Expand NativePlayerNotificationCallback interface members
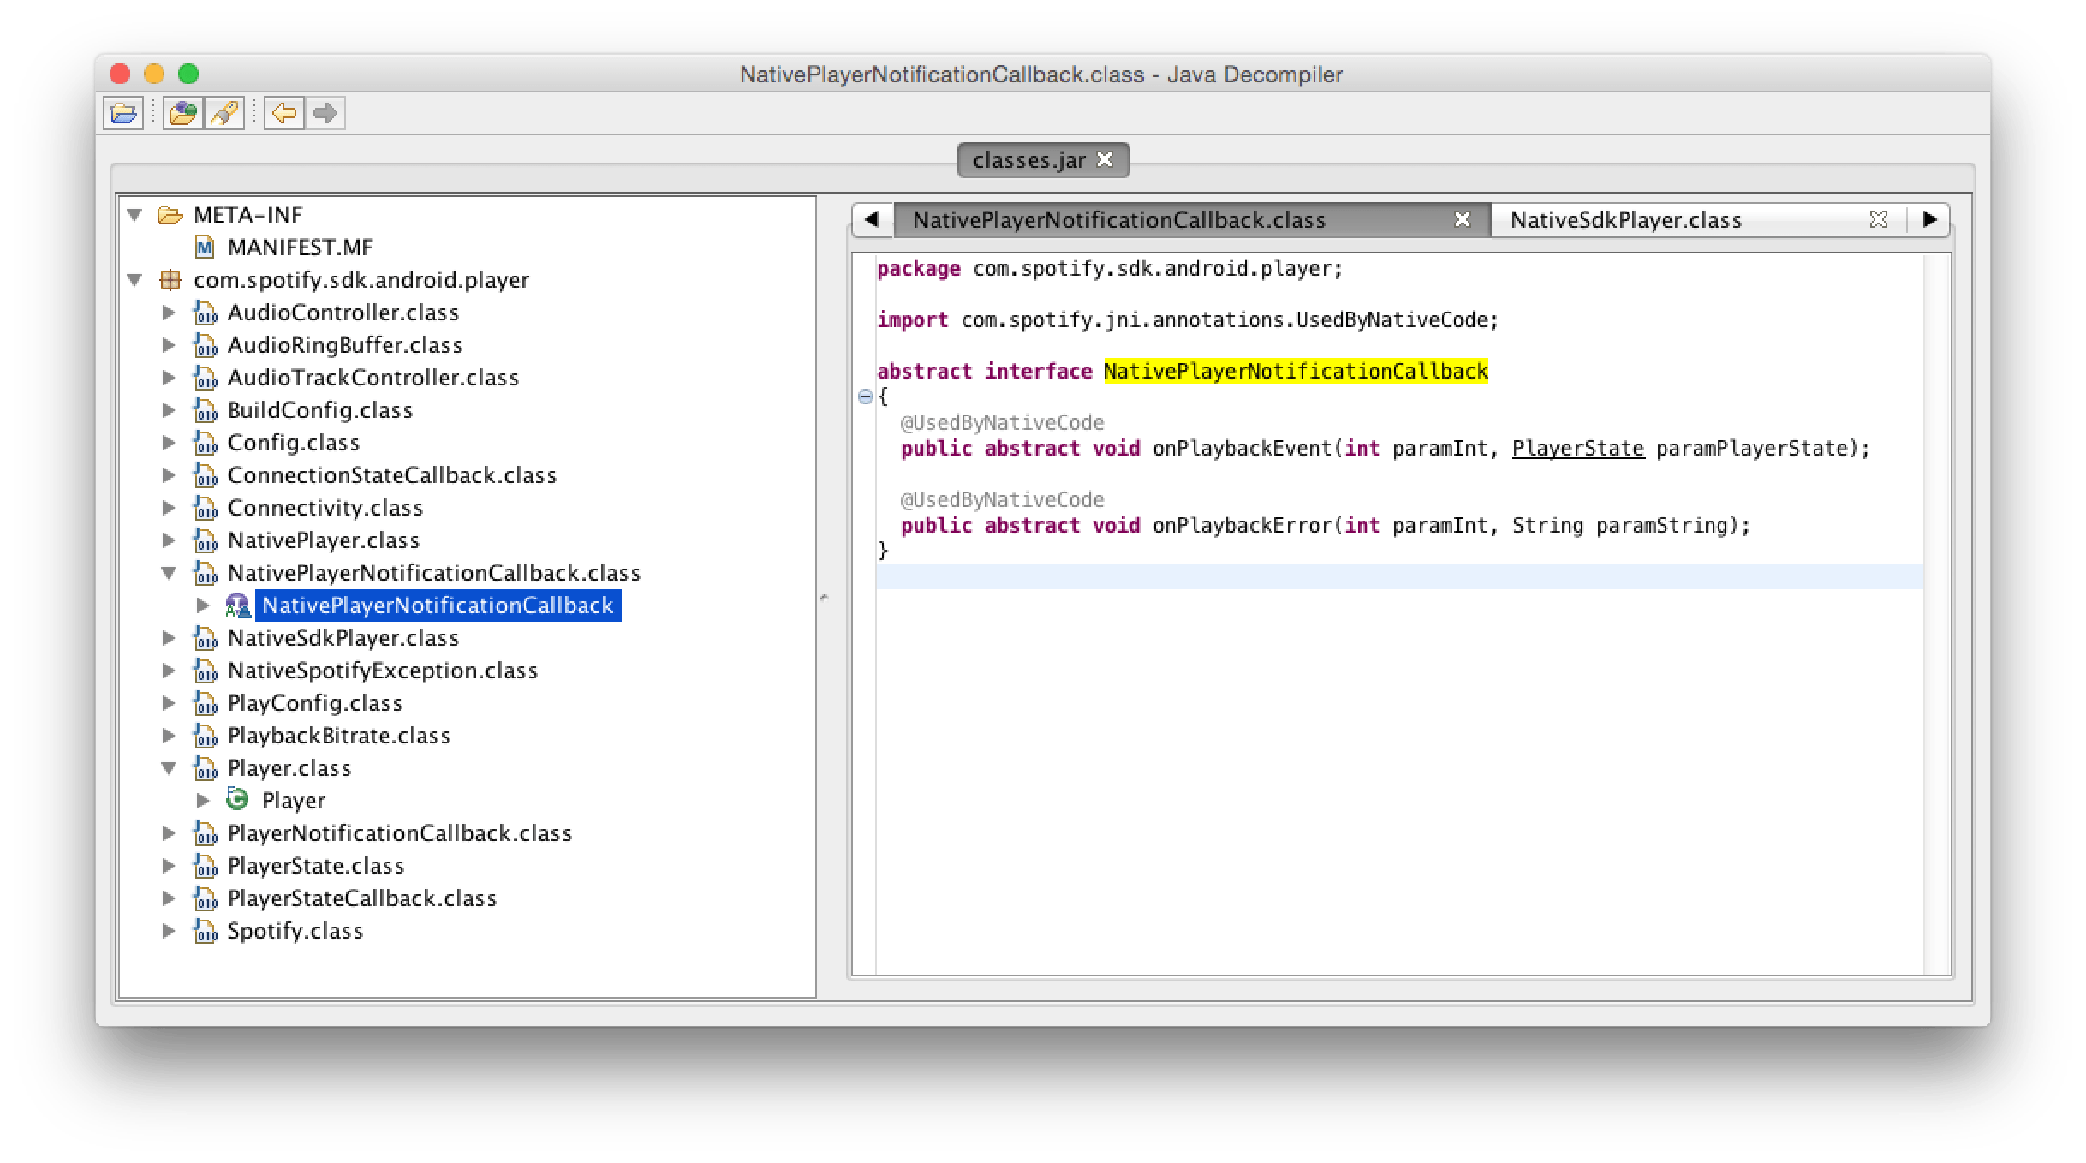Image resolution: width=2086 pixels, height=1163 pixels. coord(204,605)
